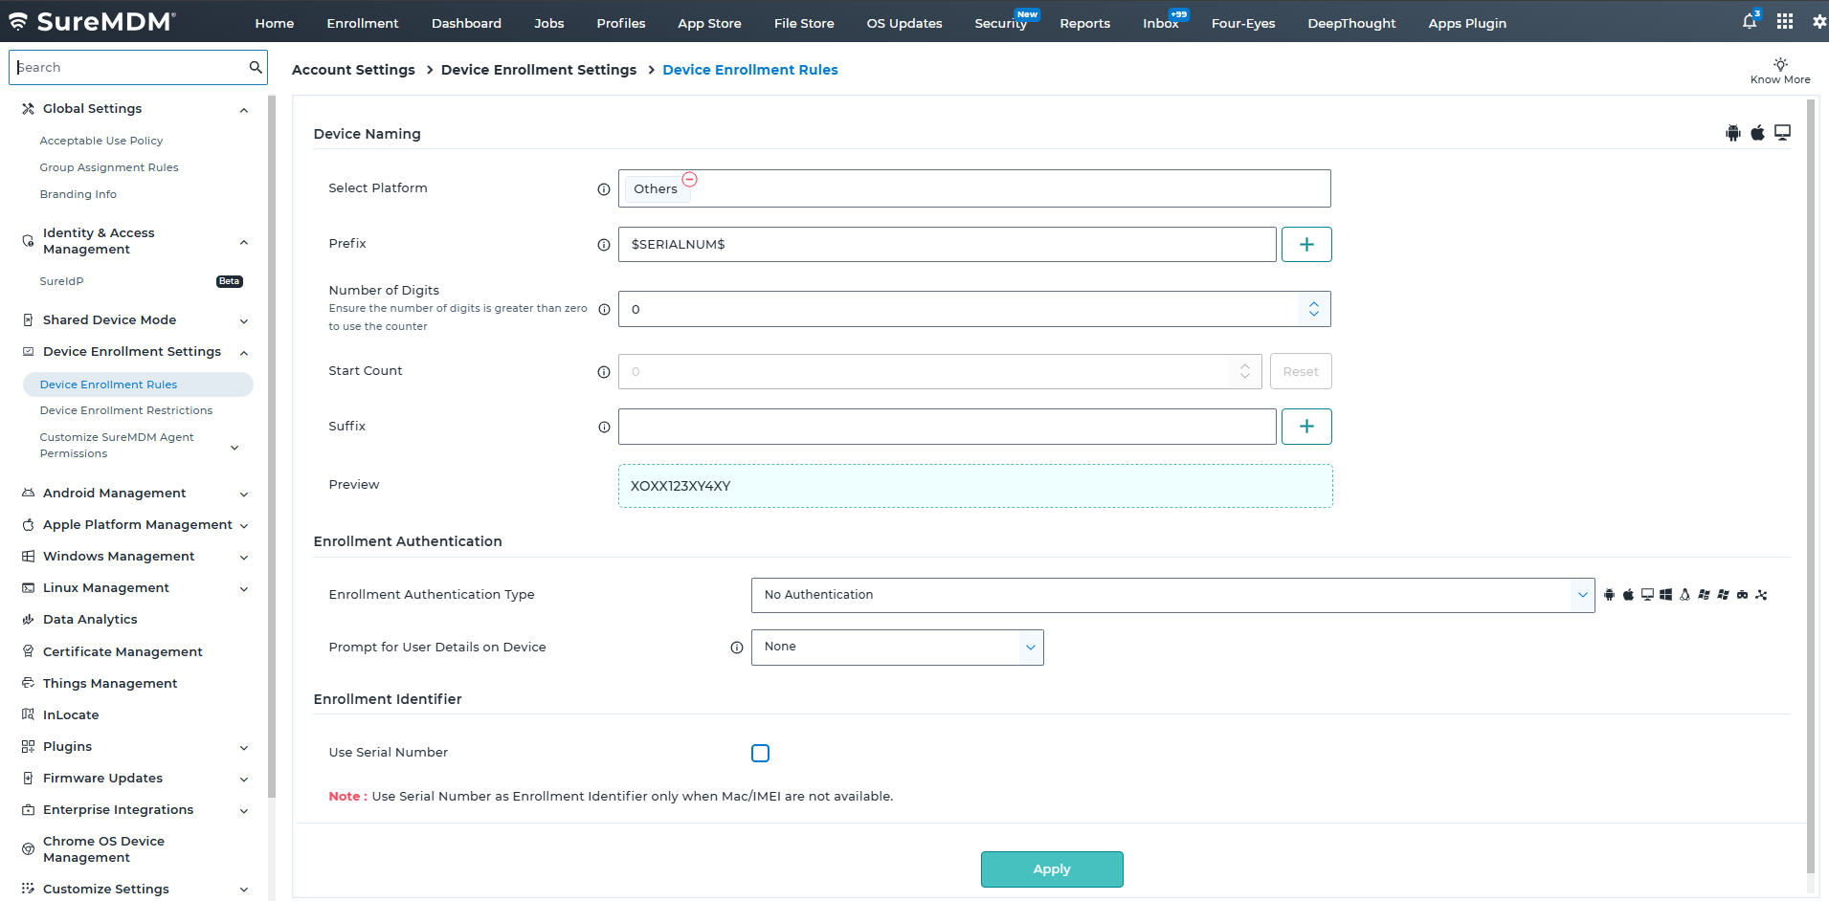Collapse the Global Settings section
The height and width of the screenshot is (901, 1829).
[x=244, y=110]
